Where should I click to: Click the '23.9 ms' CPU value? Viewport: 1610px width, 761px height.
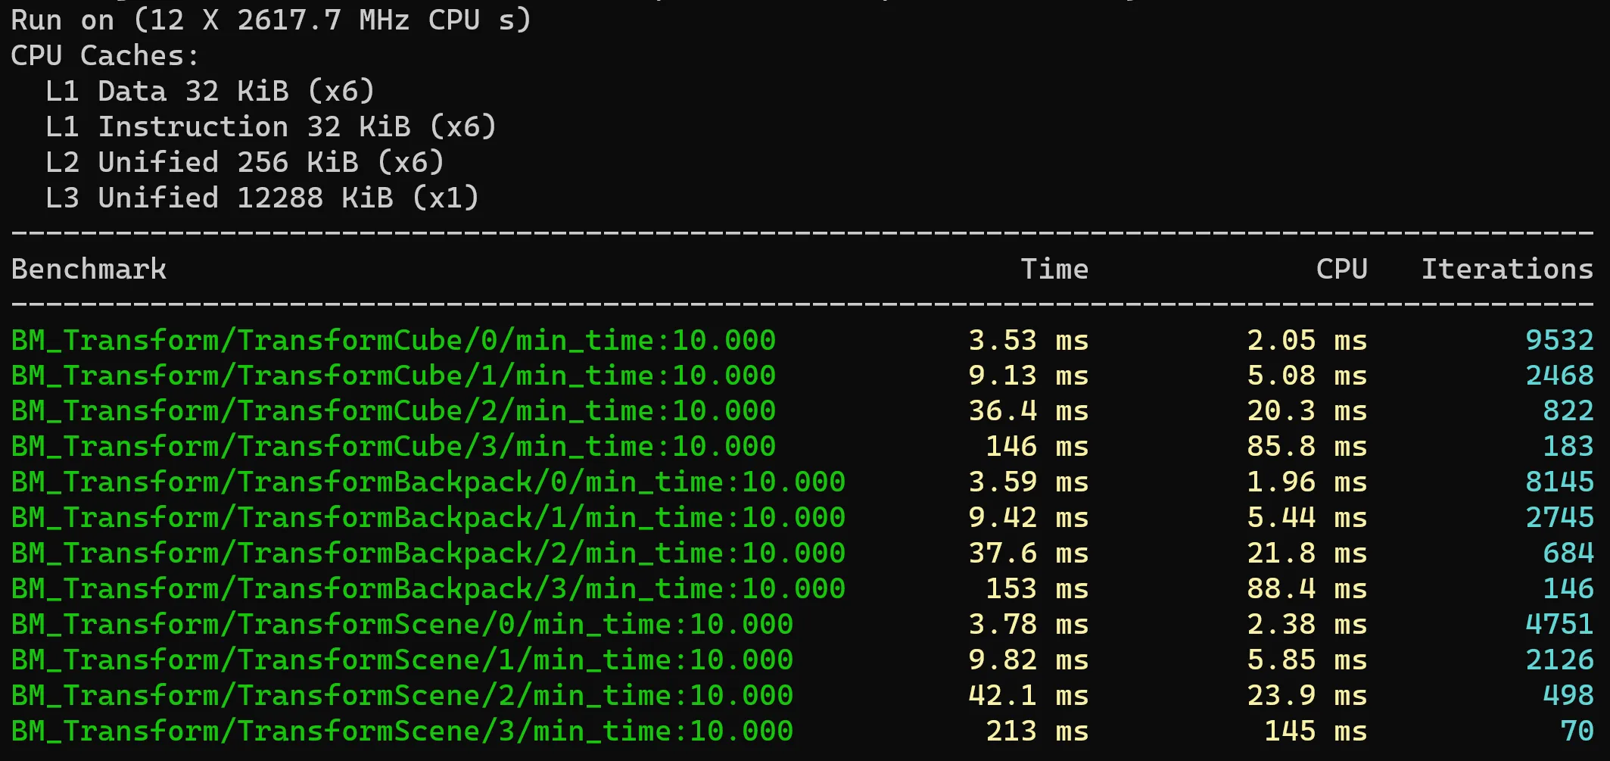tap(1307, 696)
